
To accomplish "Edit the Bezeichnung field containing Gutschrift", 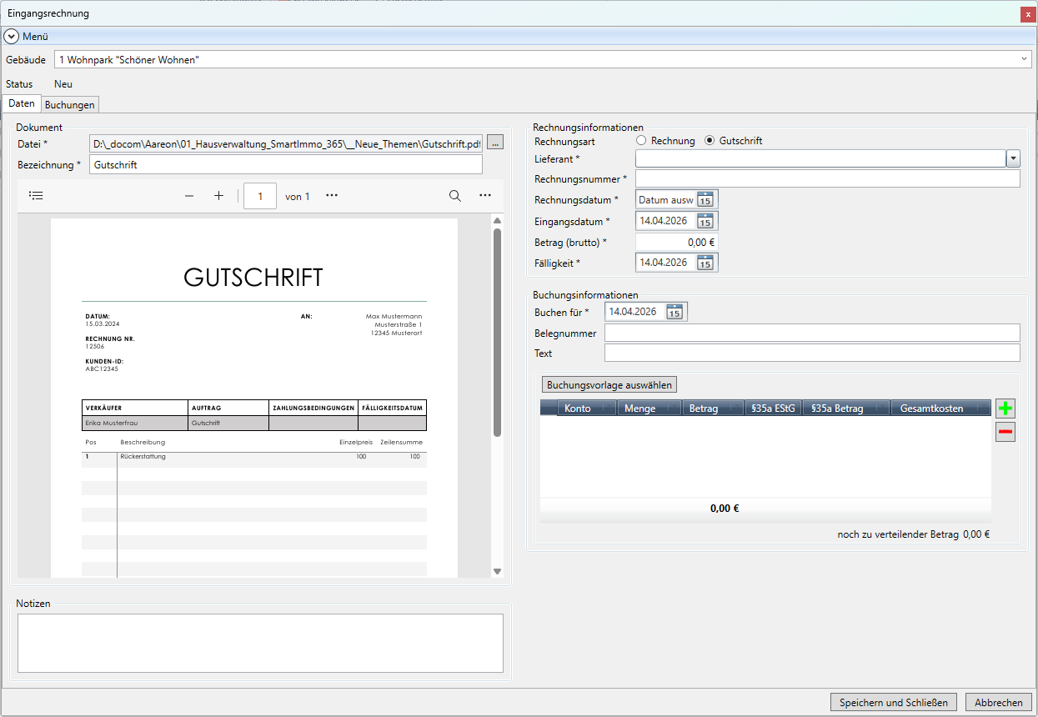I will [285, 164].
